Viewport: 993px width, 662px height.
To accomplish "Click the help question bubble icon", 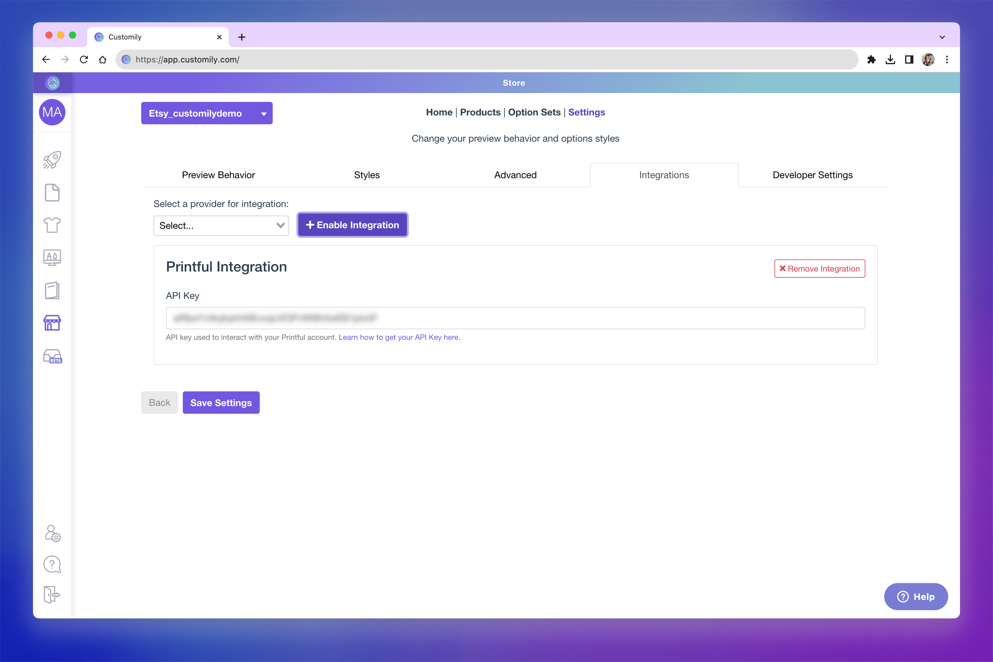I will tap(52, 564).
